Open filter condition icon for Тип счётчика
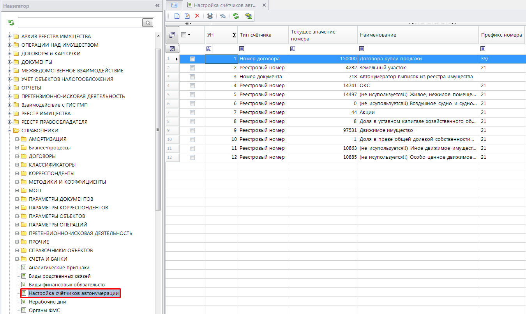This screenshot has height=314, width=526. 242,49
